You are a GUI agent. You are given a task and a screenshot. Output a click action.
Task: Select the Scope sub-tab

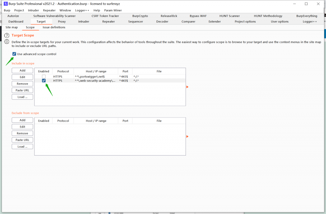(x=30, y=27)
